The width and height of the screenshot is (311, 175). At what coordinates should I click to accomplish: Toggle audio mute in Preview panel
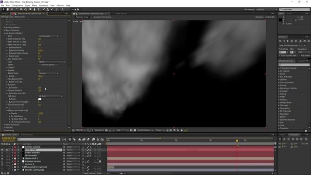[x=300, y=41]
